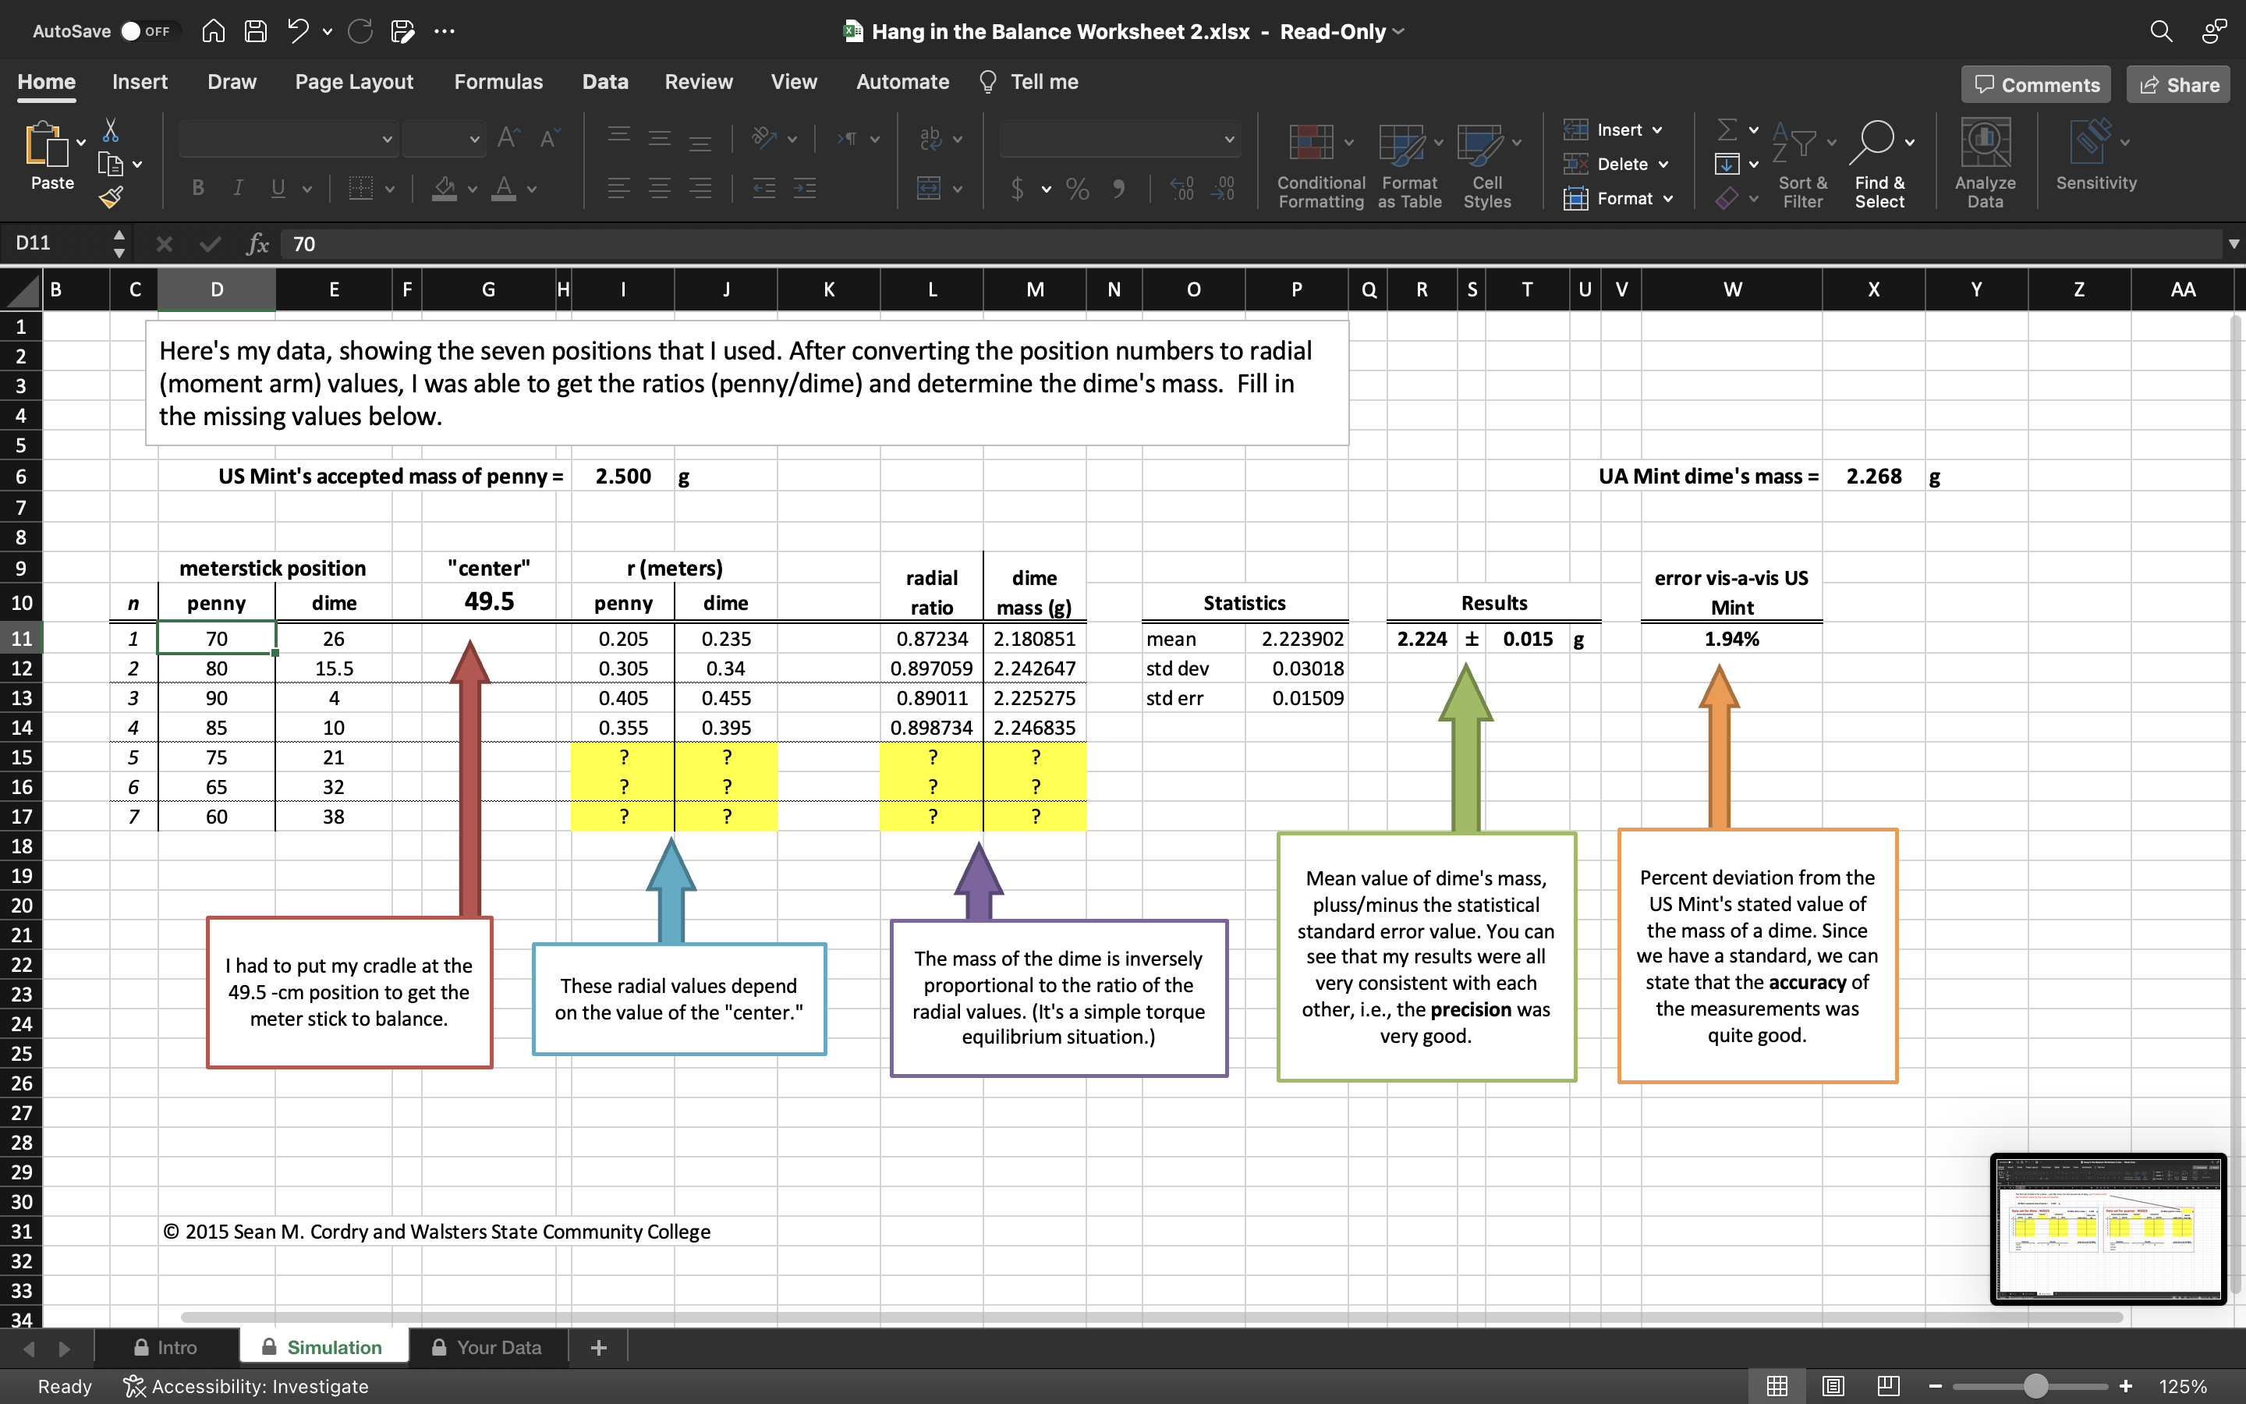Click the Share button
Viewport: 2246px width, 1404px height.
2177,83
